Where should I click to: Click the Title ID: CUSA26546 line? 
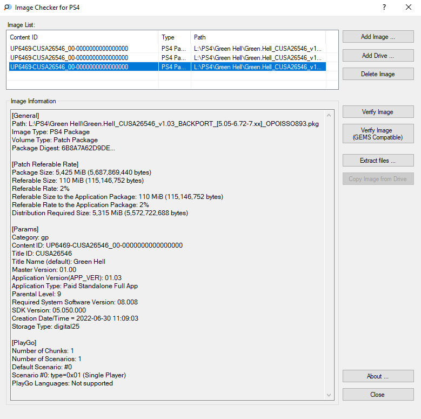coord(42,253)
